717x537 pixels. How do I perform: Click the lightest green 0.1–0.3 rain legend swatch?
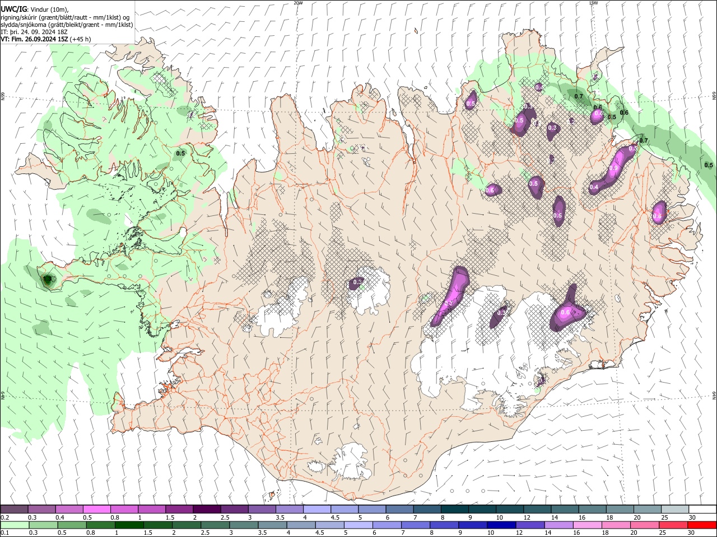tap(15, 525)
